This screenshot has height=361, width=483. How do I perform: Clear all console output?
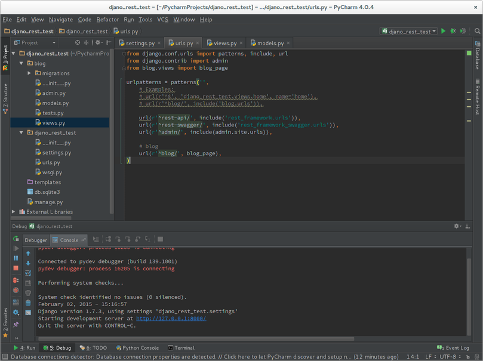[28, 303]
